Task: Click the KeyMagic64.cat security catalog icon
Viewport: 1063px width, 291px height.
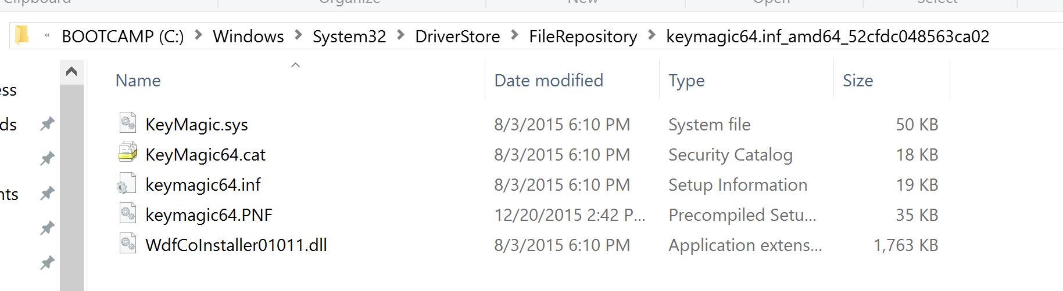Action: (x=127, y=154)
